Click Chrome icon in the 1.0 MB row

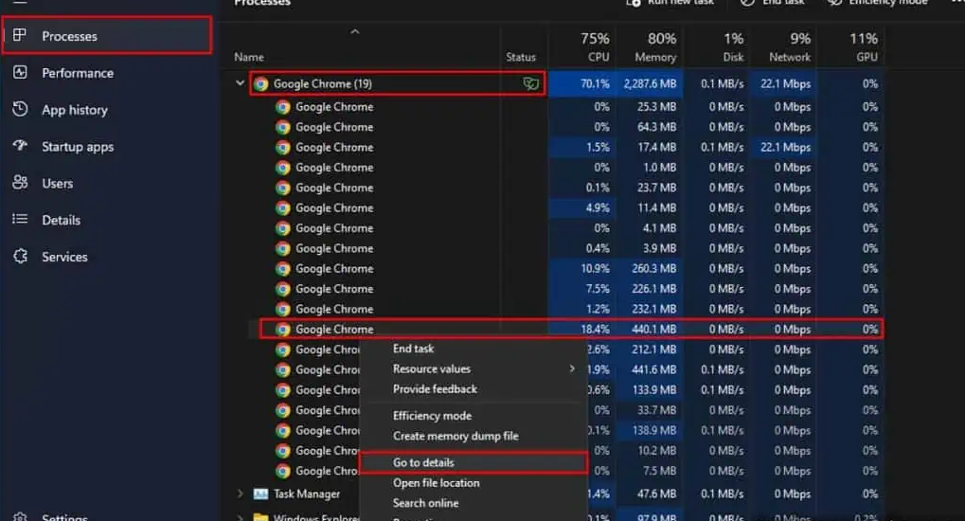tap(282, 168)
